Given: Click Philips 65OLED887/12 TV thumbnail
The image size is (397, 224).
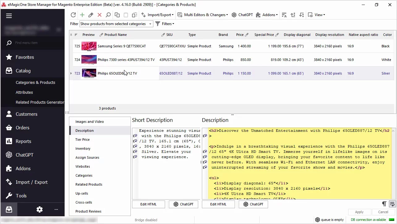Looking at the screenshot, I should coord(89,73).
